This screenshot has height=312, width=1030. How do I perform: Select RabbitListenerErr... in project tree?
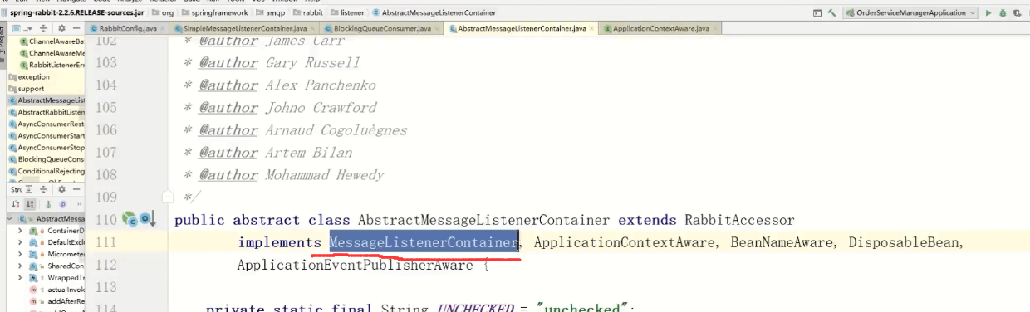coord(51,65)
